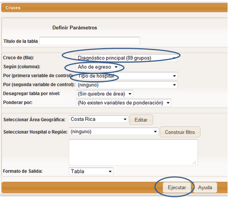This screenshot has width=228, height=198.
Task: Click the Definir Parámetros heading
Action: pos(75,27)
